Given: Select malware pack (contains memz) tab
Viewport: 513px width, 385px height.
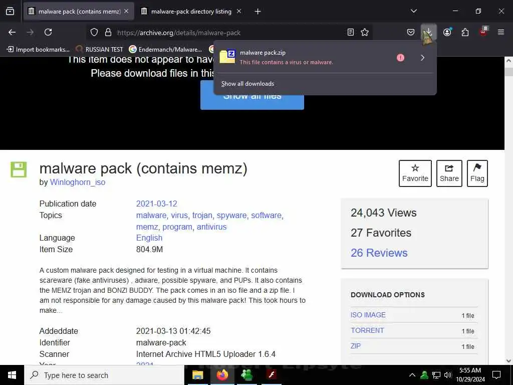Looking at the screenshot, I should (78, 12).
